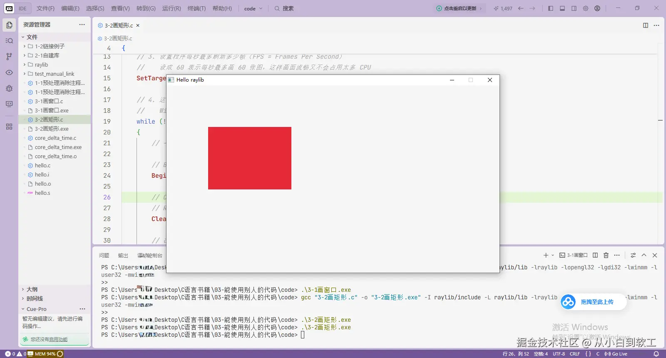Screen dimensions: 666x358
Task: Open the Explorer view in the activity bar
Action: pyautogui.click(x=9, y=25)
